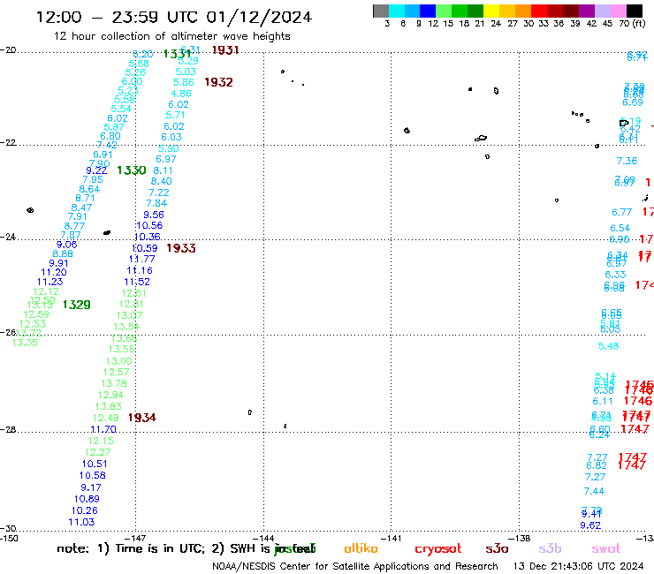Screen dimensions: 654x574
Task: Pick the purple 42 ft legend swatch
Action: point(587,11)
